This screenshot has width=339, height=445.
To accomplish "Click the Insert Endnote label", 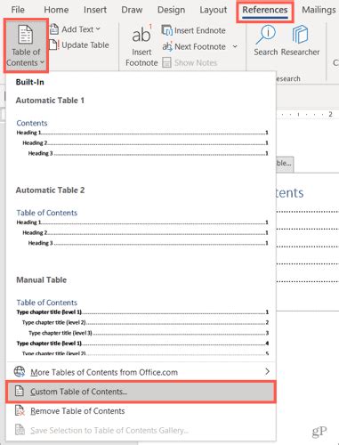I will click(200, 30).
